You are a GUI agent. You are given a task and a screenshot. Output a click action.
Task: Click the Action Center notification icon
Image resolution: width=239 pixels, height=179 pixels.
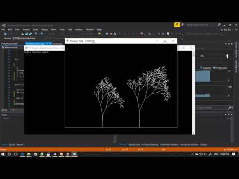(x=233, y=154)
